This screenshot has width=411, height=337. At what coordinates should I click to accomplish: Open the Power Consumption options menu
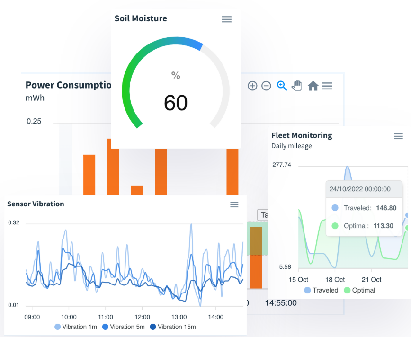pos(327,86)
